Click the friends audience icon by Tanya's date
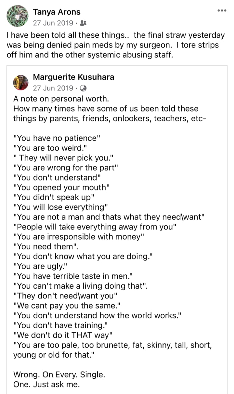Image resolution: width=234 pixels, height=394 pixels. 84,23
